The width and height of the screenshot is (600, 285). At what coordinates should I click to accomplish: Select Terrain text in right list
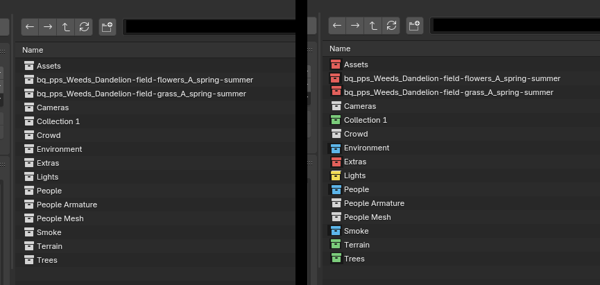pyautogui.click(x=357, y=245)
